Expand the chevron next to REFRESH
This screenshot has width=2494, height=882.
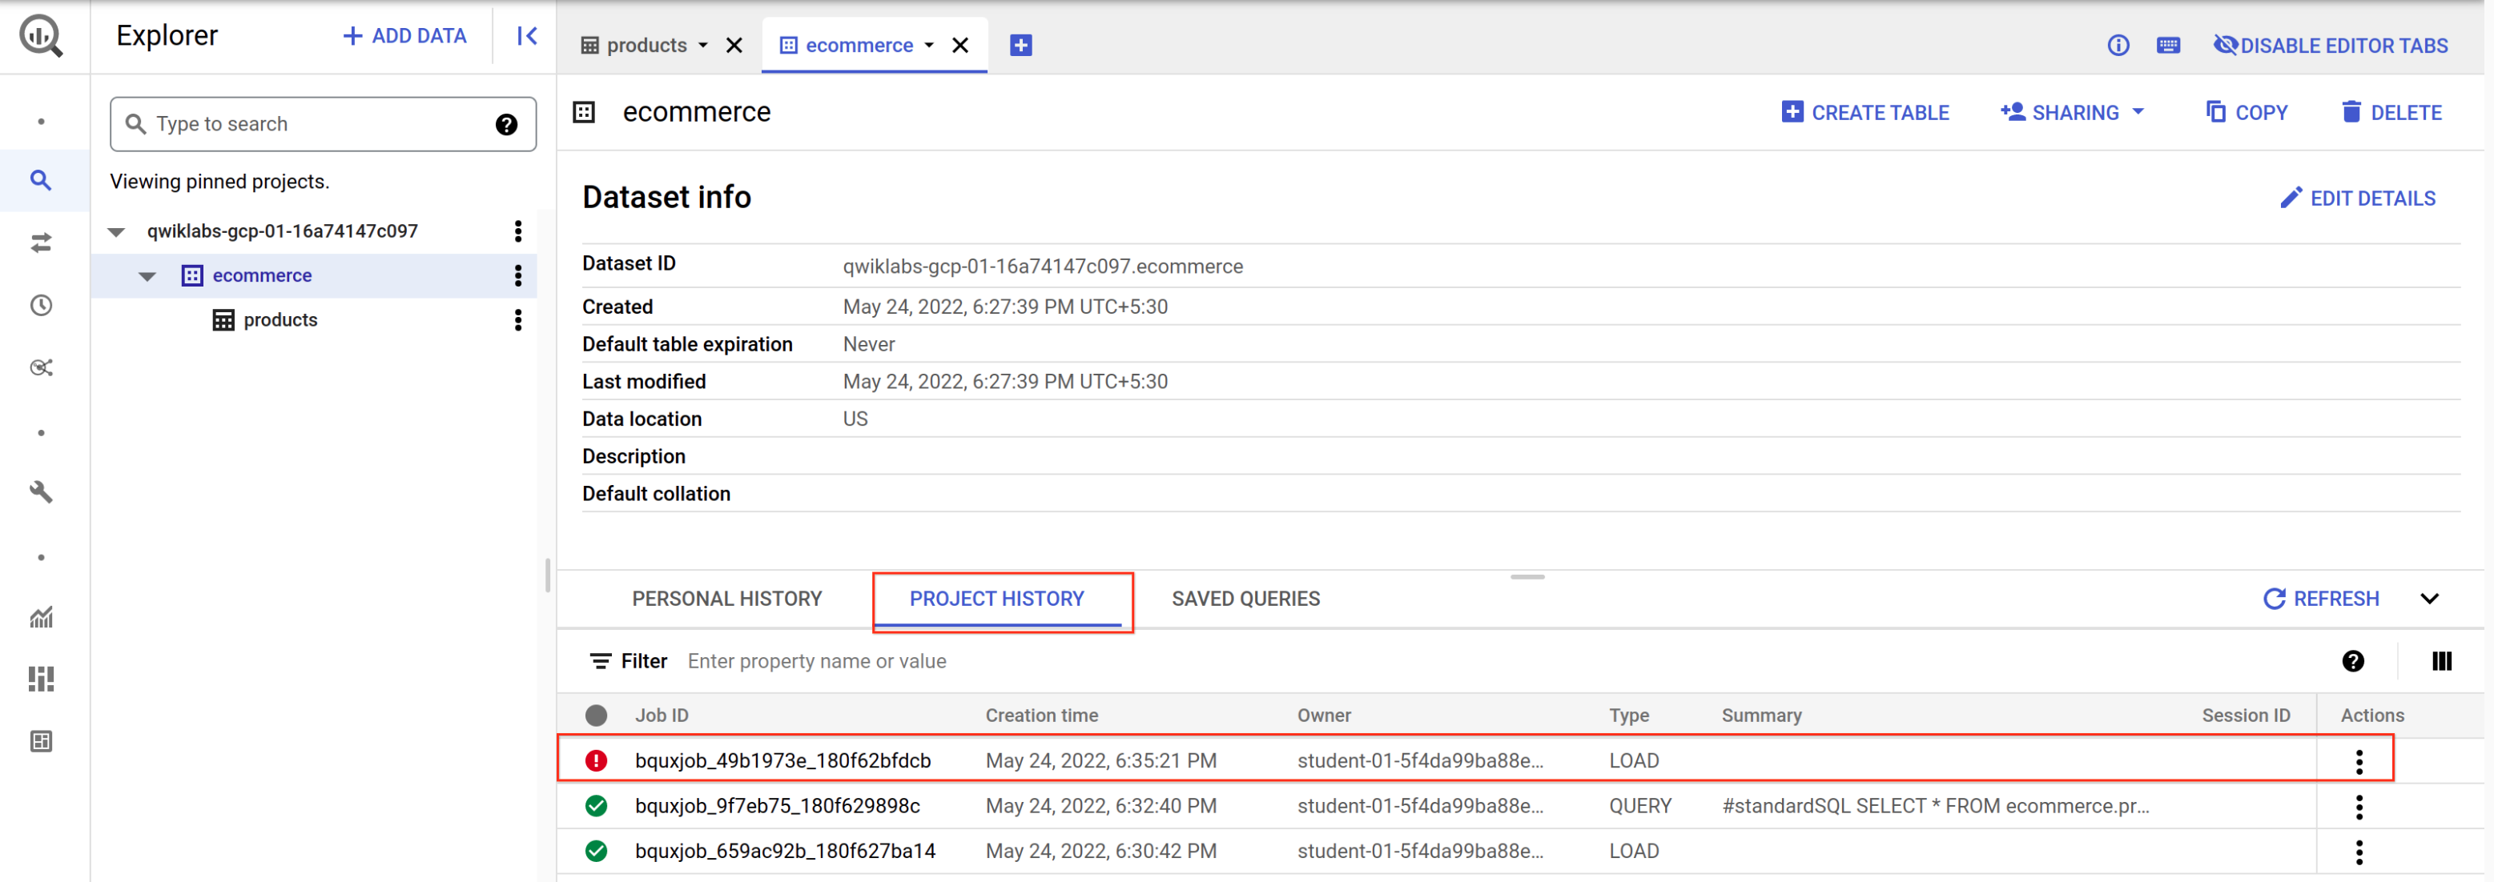[2431, 599]
